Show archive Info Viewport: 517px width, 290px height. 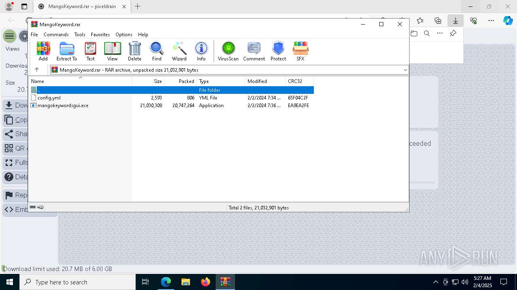[x=201, y=52]
